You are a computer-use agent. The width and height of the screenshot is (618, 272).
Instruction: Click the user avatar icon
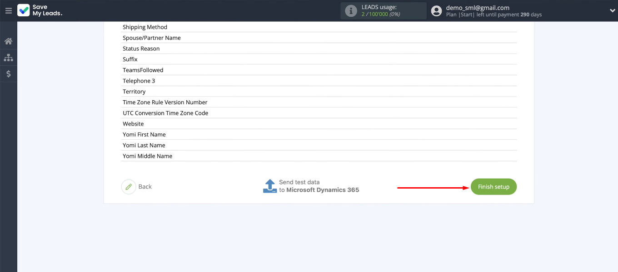pyautogui.click(x=436, y=11)
